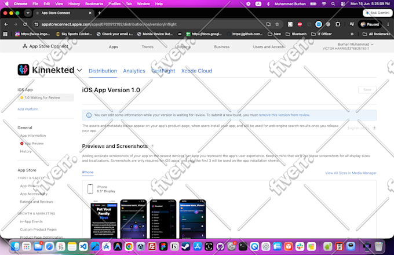
Task: Open Spotlight search in the menu bar
Action: click(333, 4)
